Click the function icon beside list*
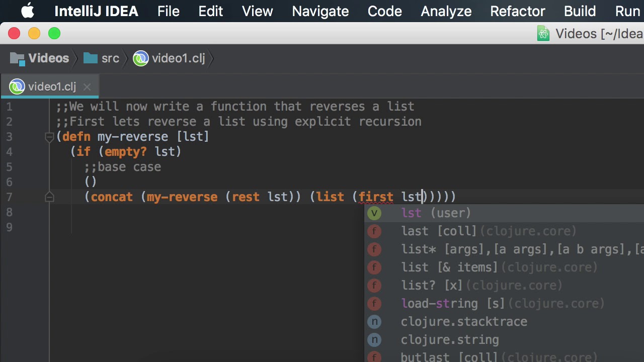Screen dimensions: 644x362 (x=374, y=249)
